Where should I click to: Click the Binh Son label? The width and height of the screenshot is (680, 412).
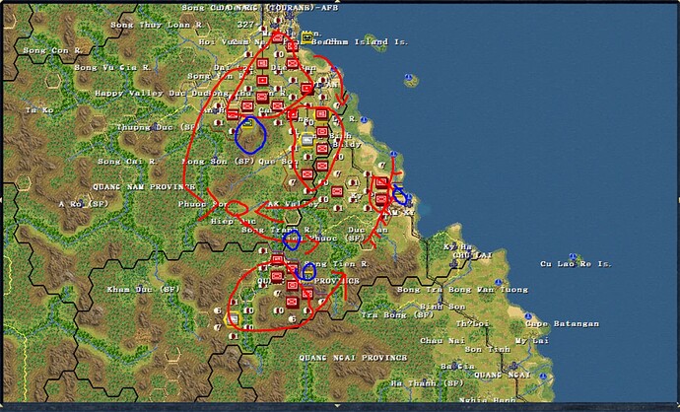442,307
